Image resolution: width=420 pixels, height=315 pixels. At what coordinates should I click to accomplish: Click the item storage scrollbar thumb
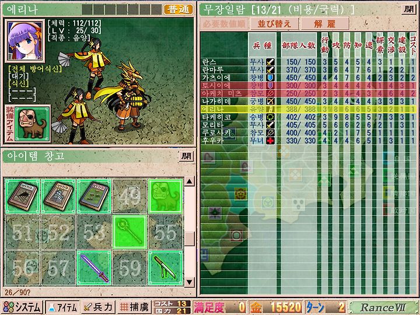click(190, 239)
